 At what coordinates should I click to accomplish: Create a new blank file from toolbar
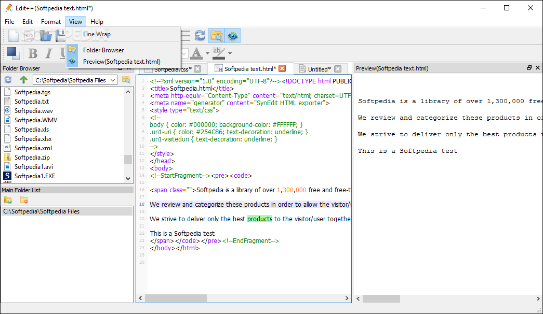tap(13, 36)
